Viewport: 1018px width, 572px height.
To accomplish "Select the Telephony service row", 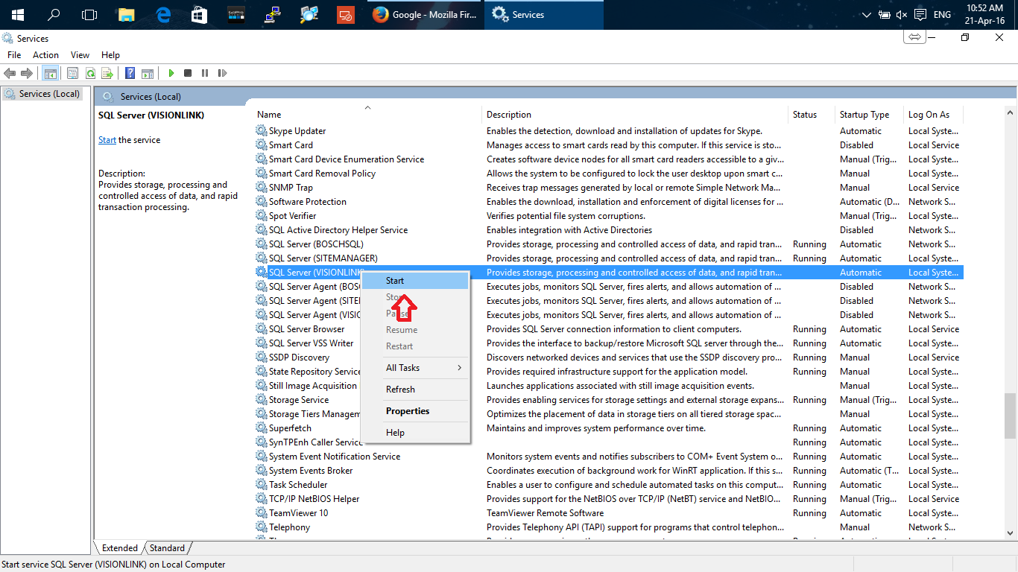I will point(609,527).
